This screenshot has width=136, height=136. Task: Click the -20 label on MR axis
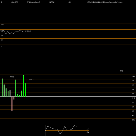133,103
